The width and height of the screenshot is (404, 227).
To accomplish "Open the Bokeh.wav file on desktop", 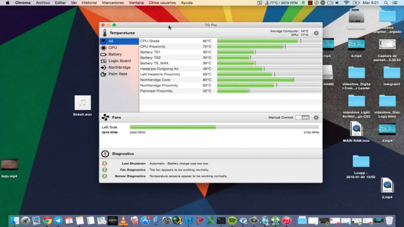I will [82, 103].
